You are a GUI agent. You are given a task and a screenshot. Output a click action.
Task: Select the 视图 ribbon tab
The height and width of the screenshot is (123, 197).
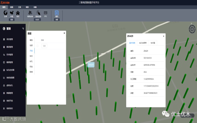(x=4, y=7)
